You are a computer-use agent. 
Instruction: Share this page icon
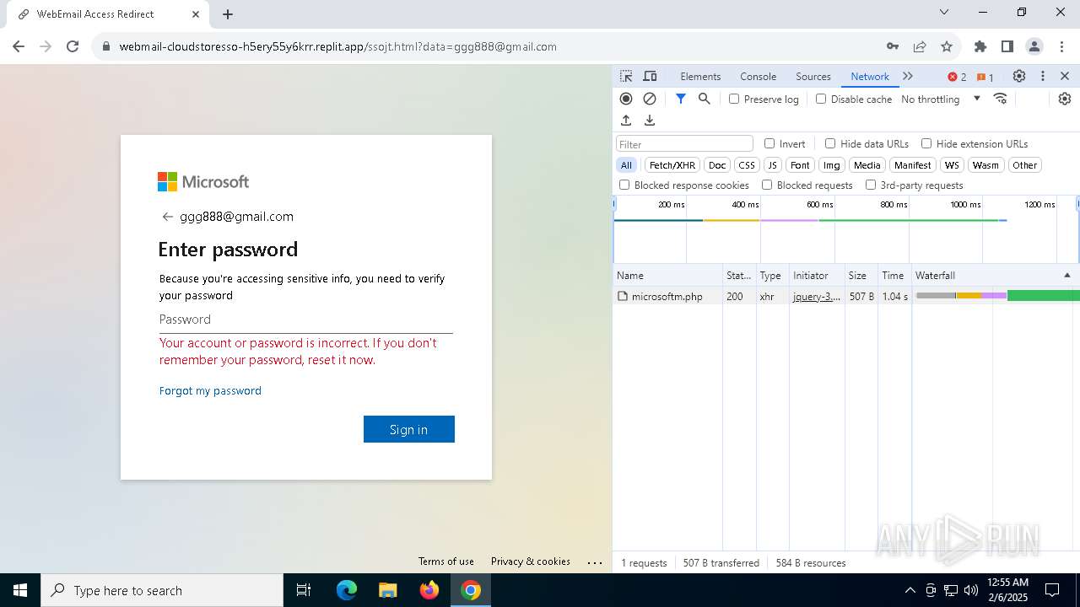pos(920,46)
